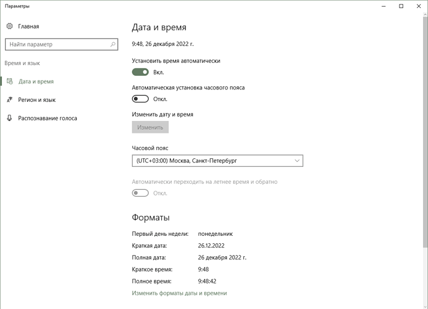
Task: Minimize the Параметры window
Action: pos(383,6)
